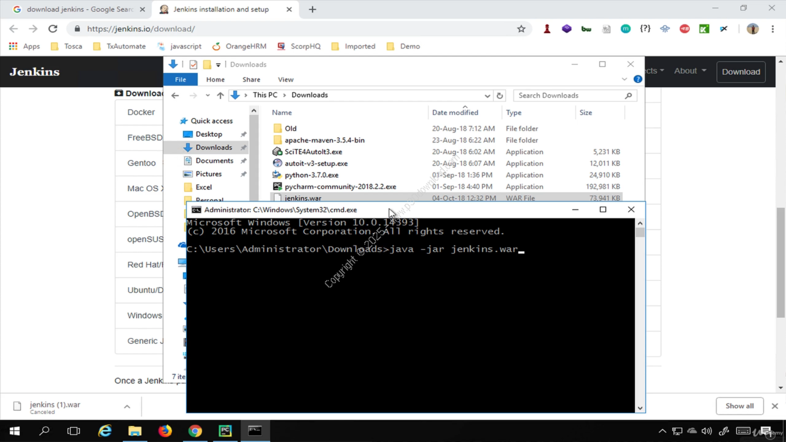Select Excel folder in navigation pane

tap(203, 187)
